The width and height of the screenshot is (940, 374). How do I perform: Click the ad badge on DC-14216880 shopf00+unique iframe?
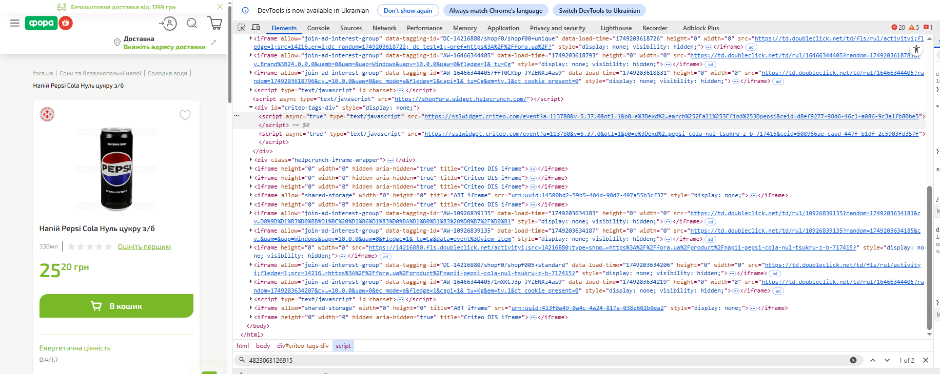click(x=751, y=47)
